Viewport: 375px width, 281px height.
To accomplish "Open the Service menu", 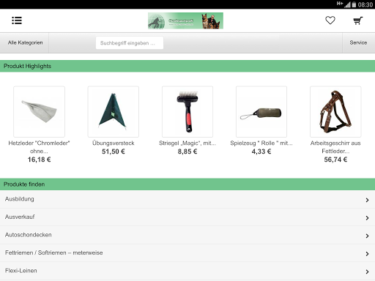I will tap(358, 42).
